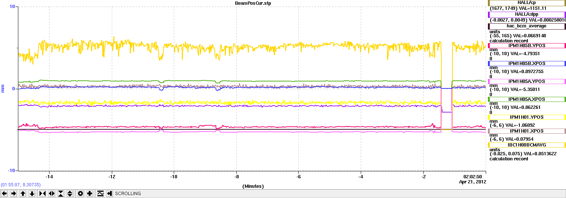566x198 pixels.
Task: Click the SCROLLING mode label
Action: (x=128, y=194)
